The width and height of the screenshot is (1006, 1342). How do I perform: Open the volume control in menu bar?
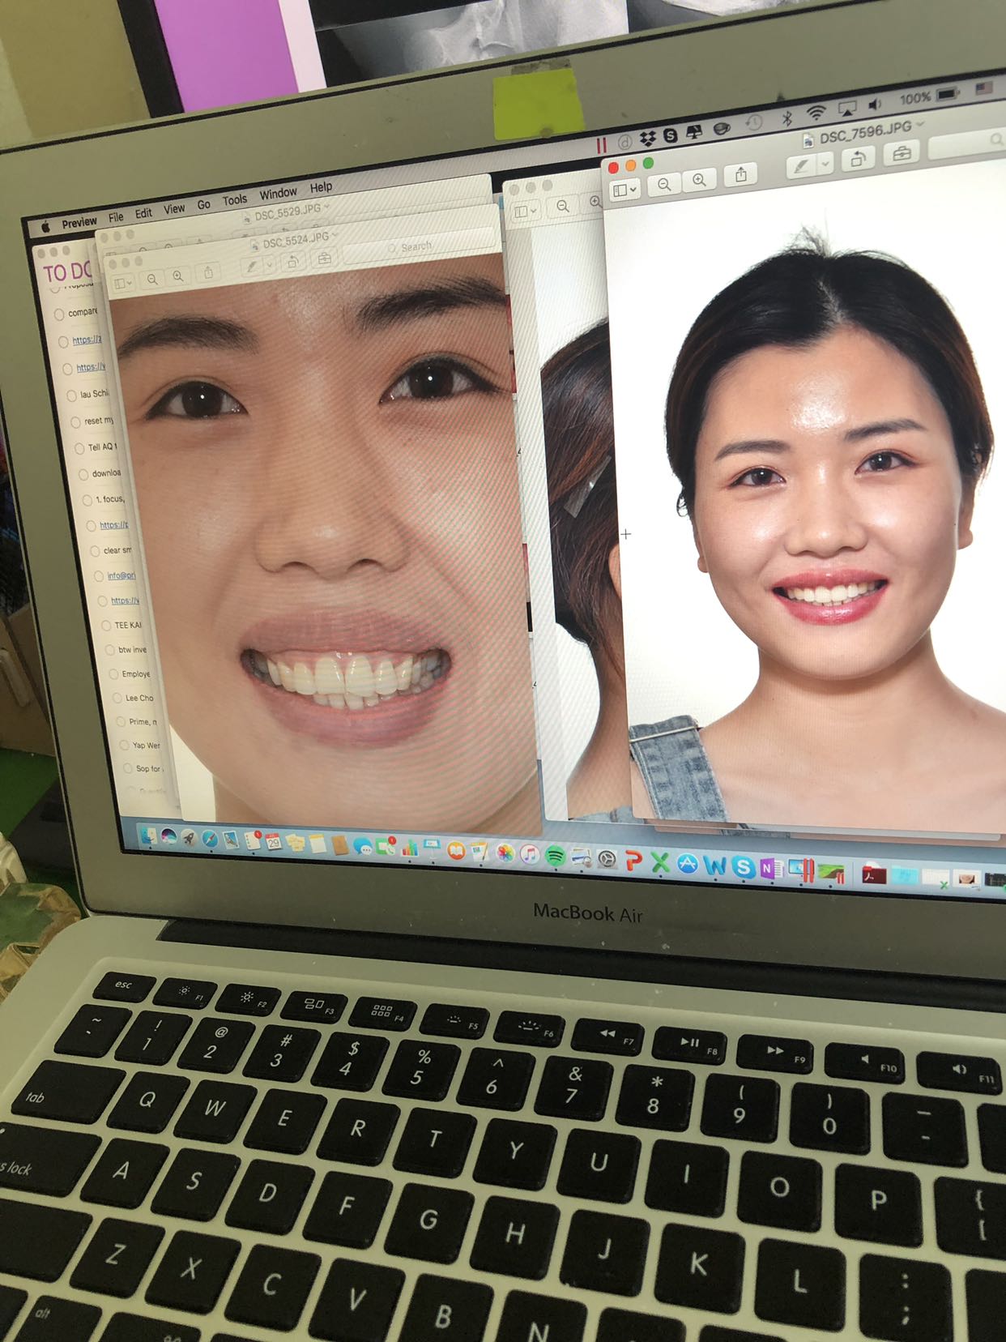pyautogui.click(x=876, y=105)
